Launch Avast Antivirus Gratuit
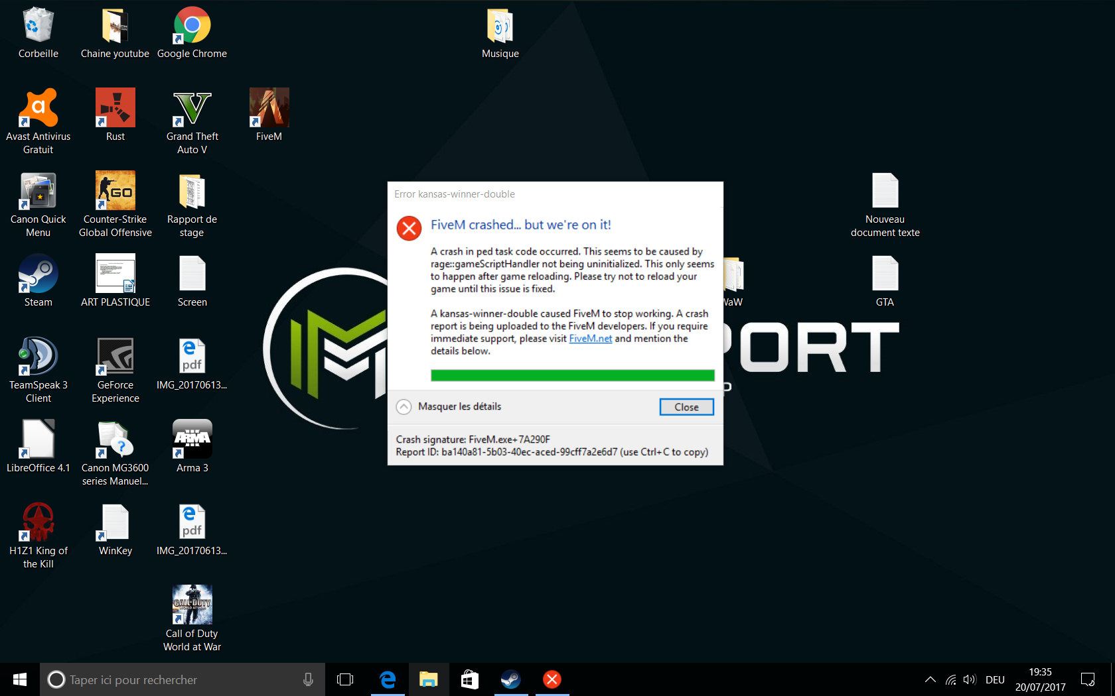 (x=38, y=122)
